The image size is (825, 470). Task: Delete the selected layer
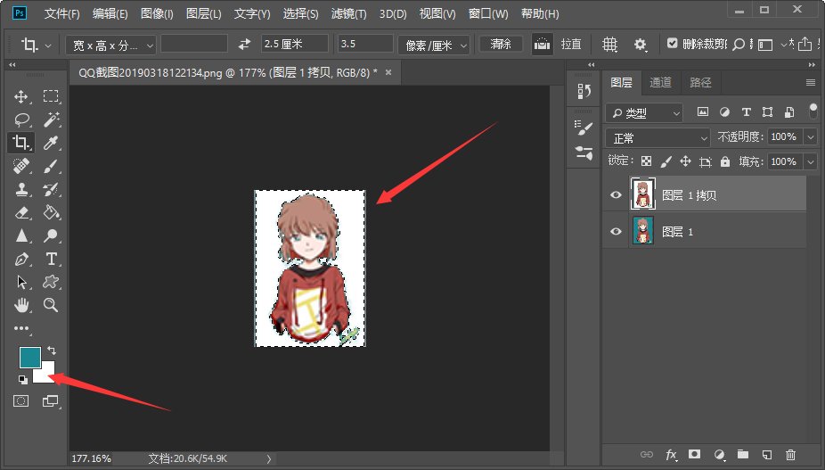click(790, 454)
